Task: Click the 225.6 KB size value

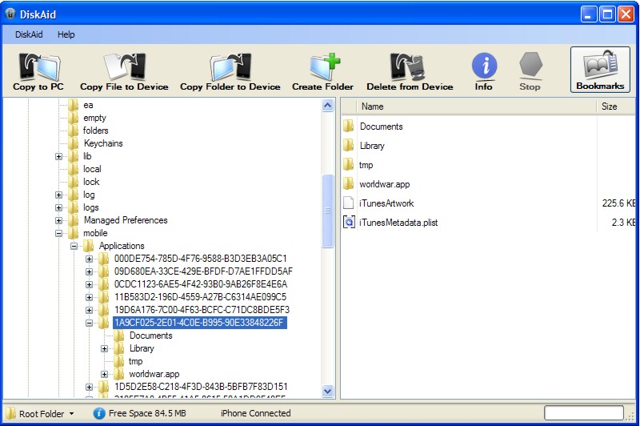Action: click(618, 203)
